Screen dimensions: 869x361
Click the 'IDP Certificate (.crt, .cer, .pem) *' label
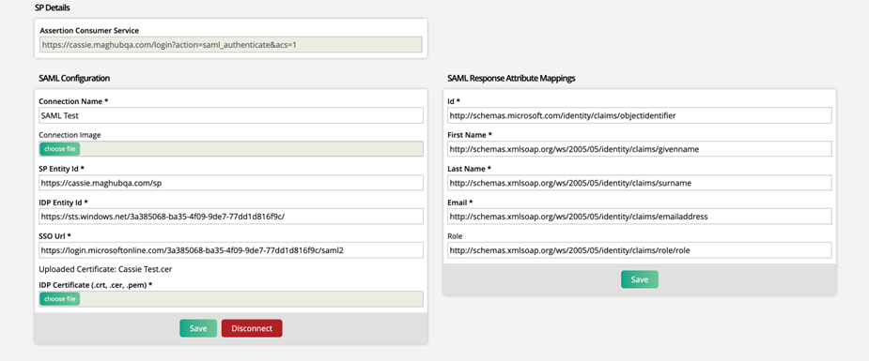point(95,285)
